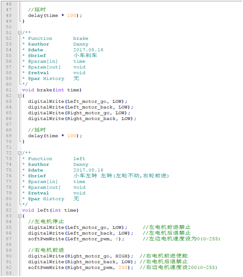The height and width of the screenshot is (277, 243).
Task: Click '//左边电机速度设为0(0-255)' comment
Action: coord(181,239)
